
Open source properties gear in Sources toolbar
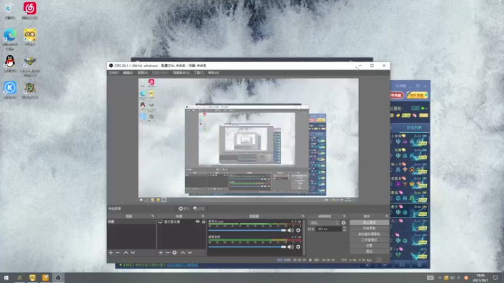(175, 253)
